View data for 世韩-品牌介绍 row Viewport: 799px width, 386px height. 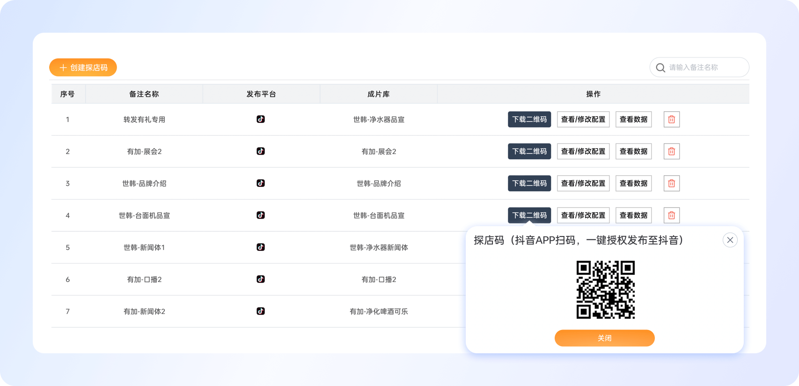[633, 183]
